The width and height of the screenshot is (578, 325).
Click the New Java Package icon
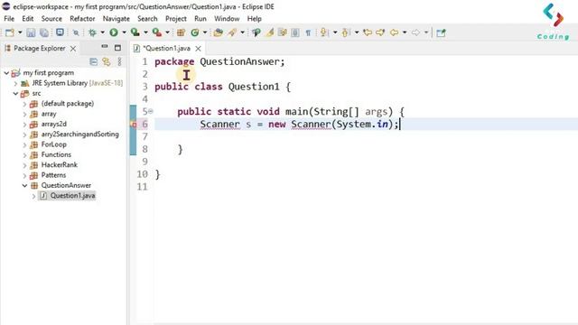point(181,32)
